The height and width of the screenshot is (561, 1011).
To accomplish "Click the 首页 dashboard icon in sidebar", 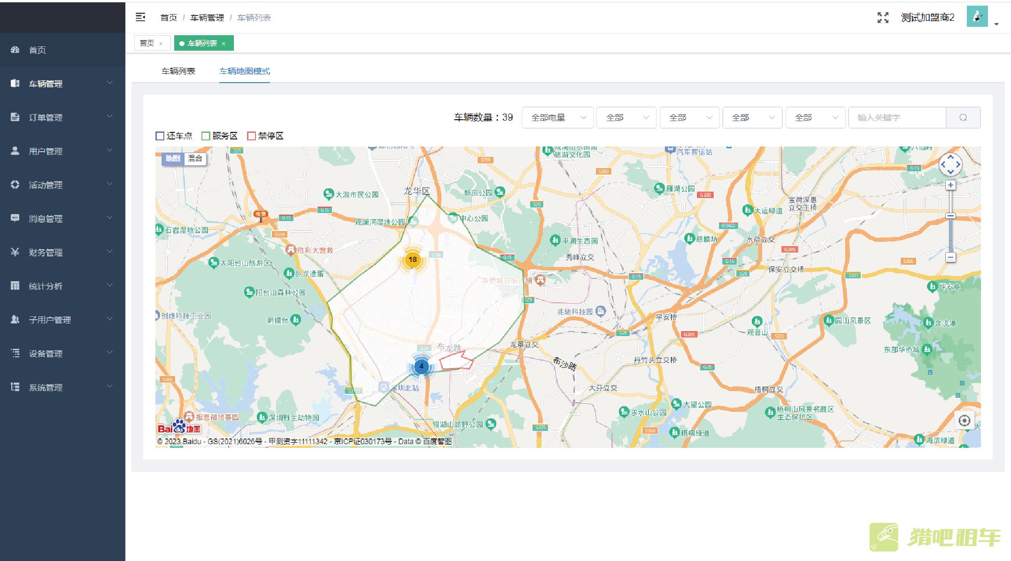I will [15, 50].
